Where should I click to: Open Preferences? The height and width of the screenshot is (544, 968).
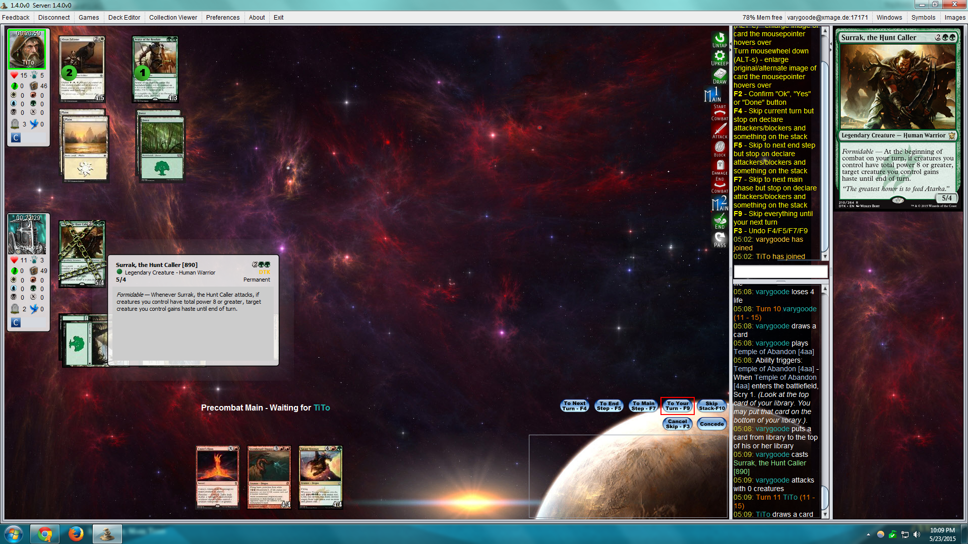[x=223, y=17]
